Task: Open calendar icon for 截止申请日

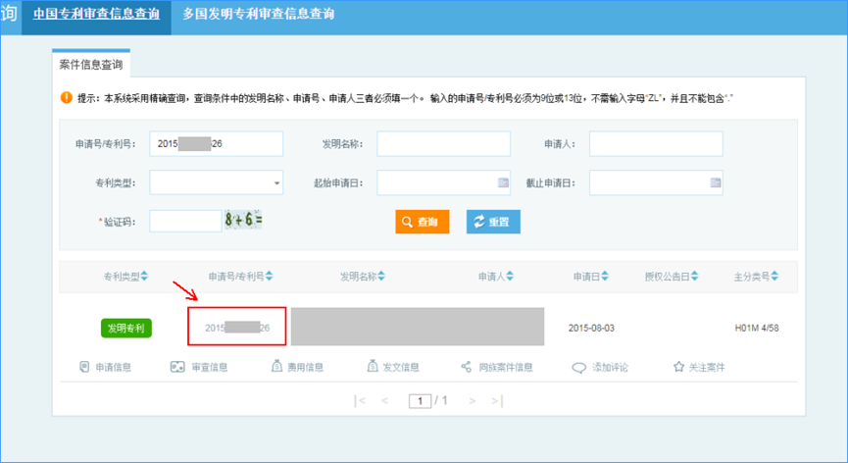Action: [716, 182]
